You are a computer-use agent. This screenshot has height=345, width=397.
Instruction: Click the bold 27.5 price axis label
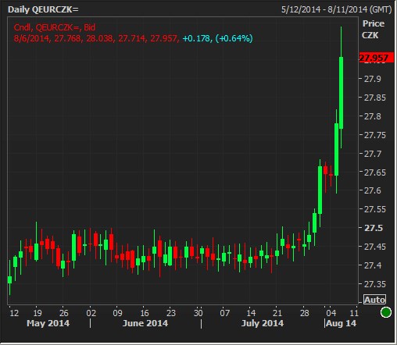(x=374, y=228)
